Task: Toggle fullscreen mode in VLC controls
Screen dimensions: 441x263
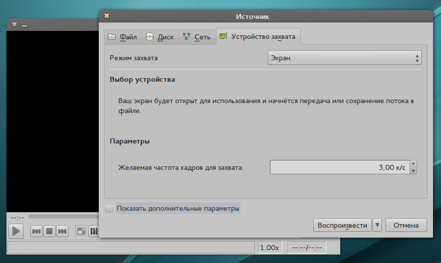Action: [x=81, y=231]
